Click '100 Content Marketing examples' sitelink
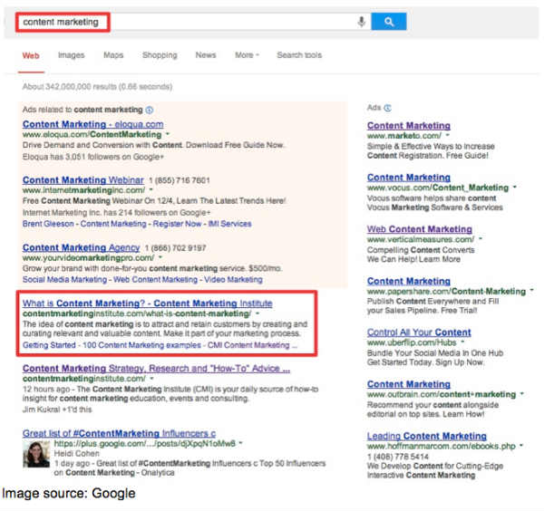Viewport: 544px width, 511px height. coord(141,345)
